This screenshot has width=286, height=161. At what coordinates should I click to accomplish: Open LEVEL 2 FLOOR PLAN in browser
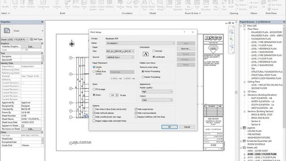261,59
